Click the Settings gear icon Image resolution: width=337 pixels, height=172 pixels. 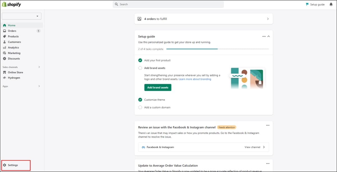[x=4, y=165]
